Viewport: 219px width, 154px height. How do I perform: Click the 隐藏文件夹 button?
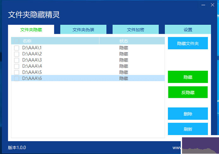coord(188,43)
